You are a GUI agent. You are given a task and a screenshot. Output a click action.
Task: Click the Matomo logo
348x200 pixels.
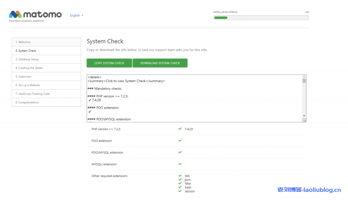pos(35,15)
